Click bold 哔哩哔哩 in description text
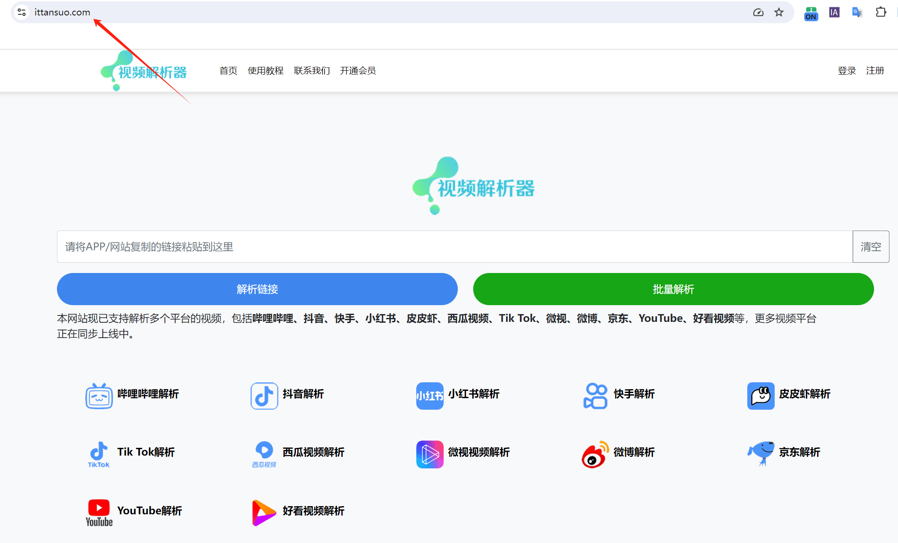Image resolution: width=898 pixels, height=543 pixels. [x=273, y=318]
